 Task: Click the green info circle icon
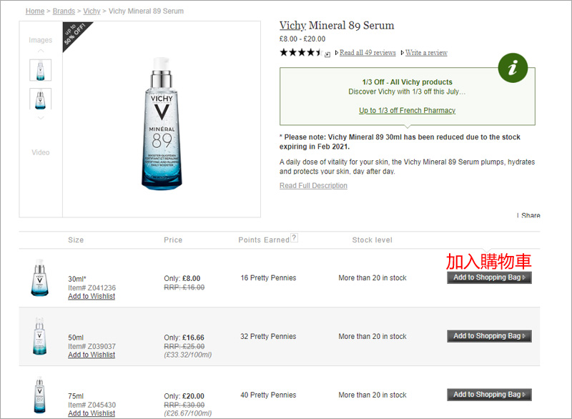click(x=513, y=68)
